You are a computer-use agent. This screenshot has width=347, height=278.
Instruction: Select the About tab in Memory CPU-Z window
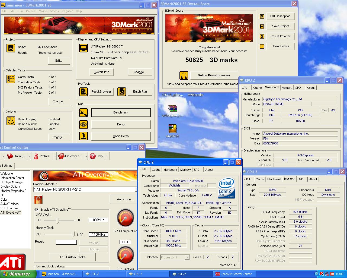click(x=313, y=179)
